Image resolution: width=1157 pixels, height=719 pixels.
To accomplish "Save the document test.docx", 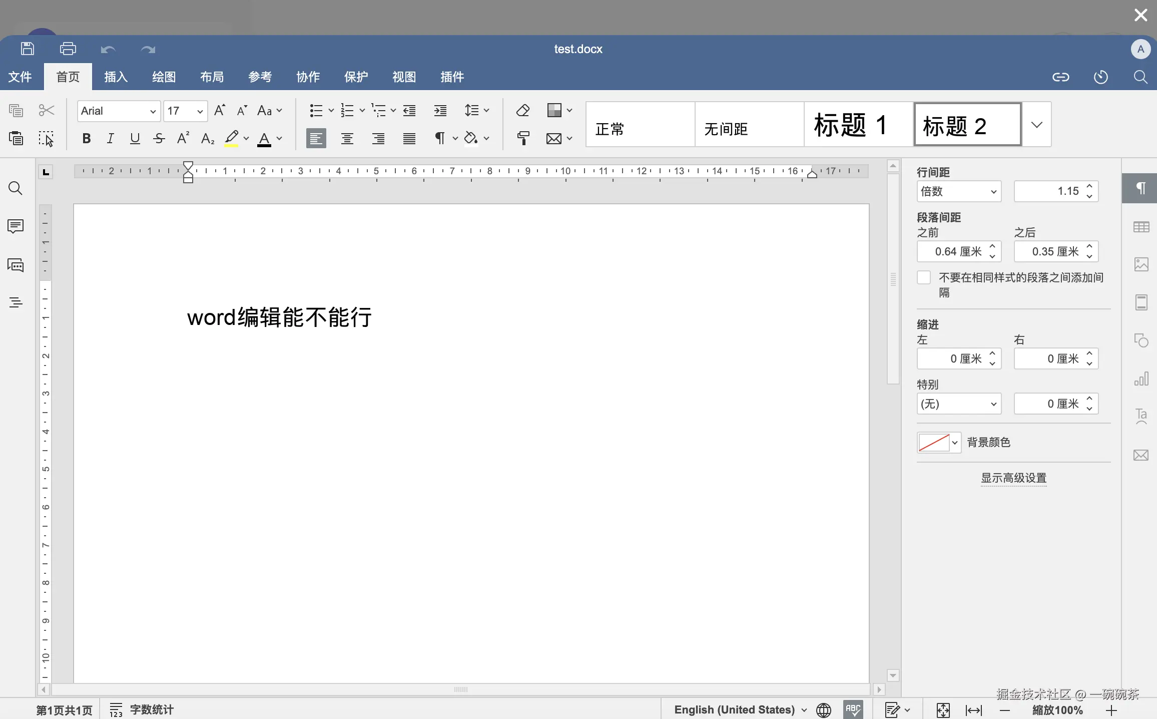I will pos(27,49).
